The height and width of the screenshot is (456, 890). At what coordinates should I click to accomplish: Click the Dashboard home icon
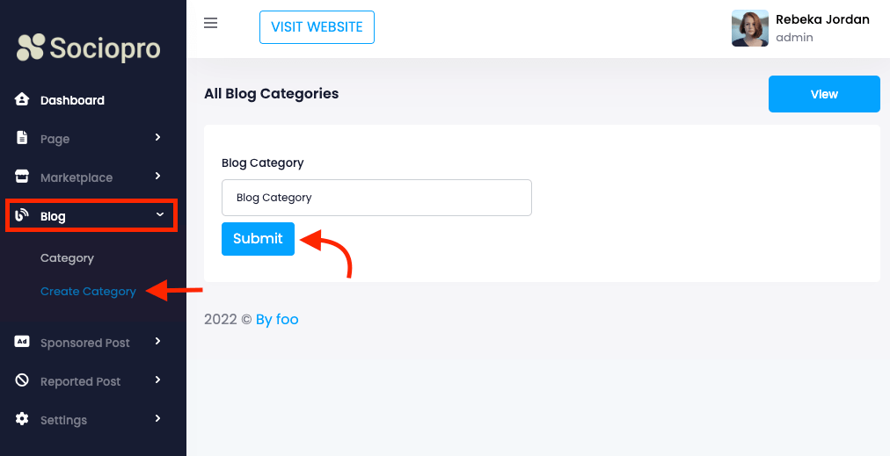coord(22,100)
